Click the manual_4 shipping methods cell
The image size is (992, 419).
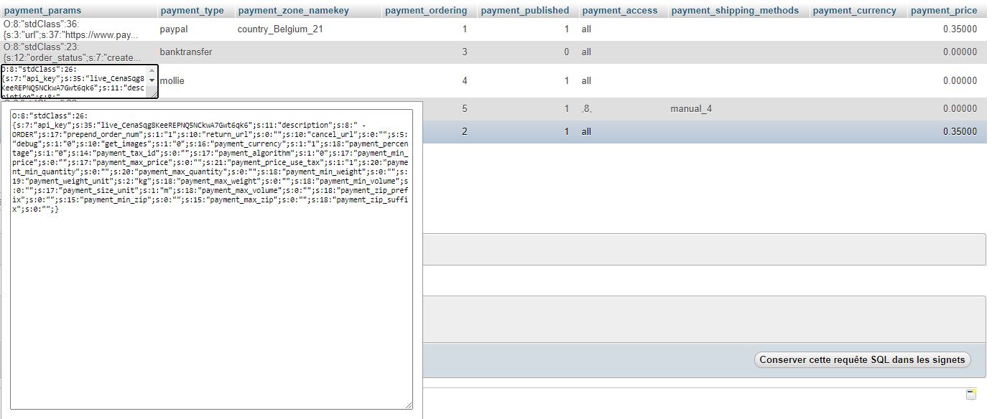pos(691,109)
